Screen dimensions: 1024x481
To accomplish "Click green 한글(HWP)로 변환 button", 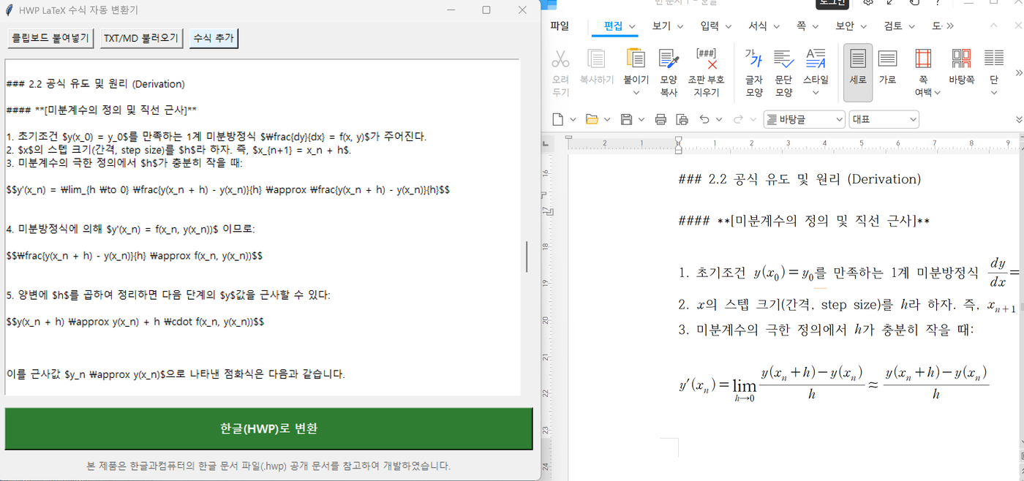I will click(x=268, y=428).
